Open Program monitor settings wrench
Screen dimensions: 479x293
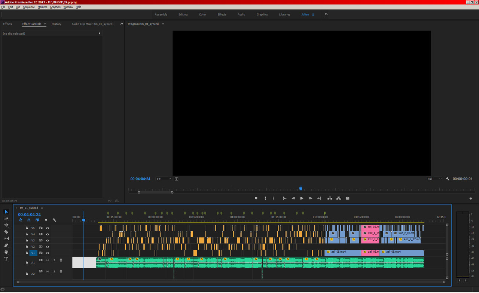448,179
